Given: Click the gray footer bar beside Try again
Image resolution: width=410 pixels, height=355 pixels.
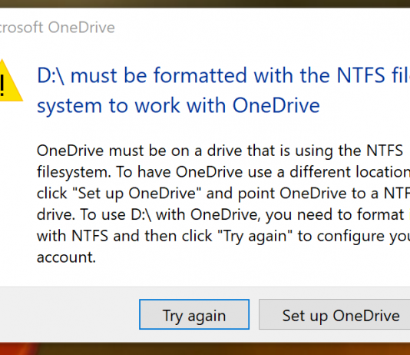Looking at the screenshot, I should pos(69,314).
